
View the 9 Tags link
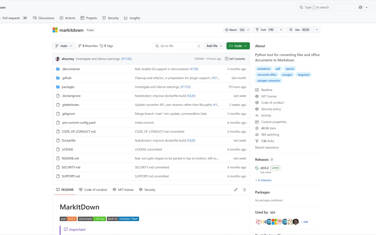[x=107, y=46]
